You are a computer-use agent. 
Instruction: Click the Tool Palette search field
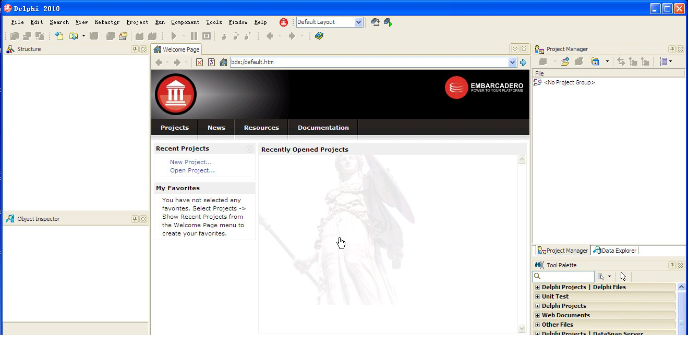[x=563, y=277]
